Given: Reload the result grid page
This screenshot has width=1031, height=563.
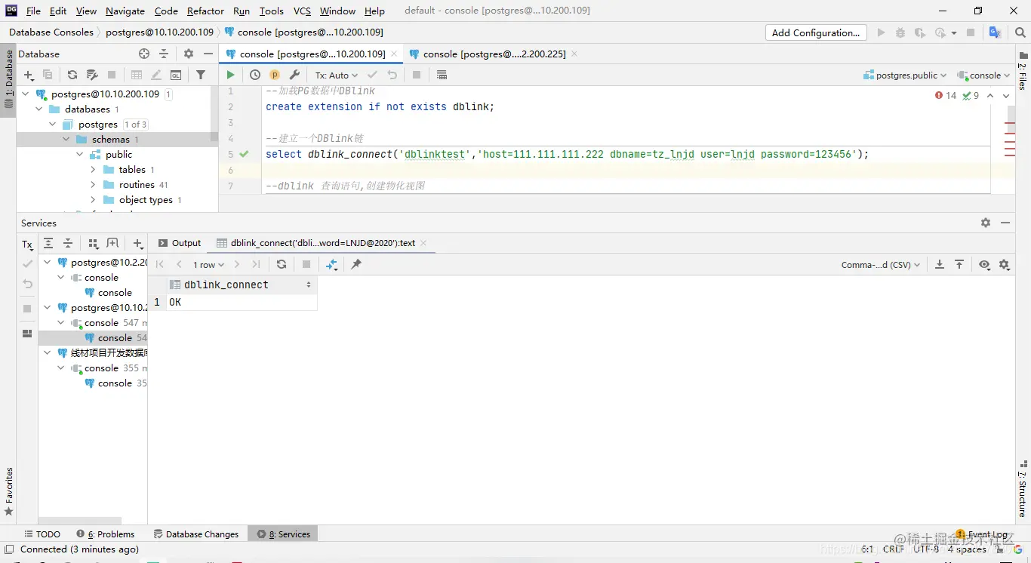Looking at the screenshot, I should tap(282, 264).
